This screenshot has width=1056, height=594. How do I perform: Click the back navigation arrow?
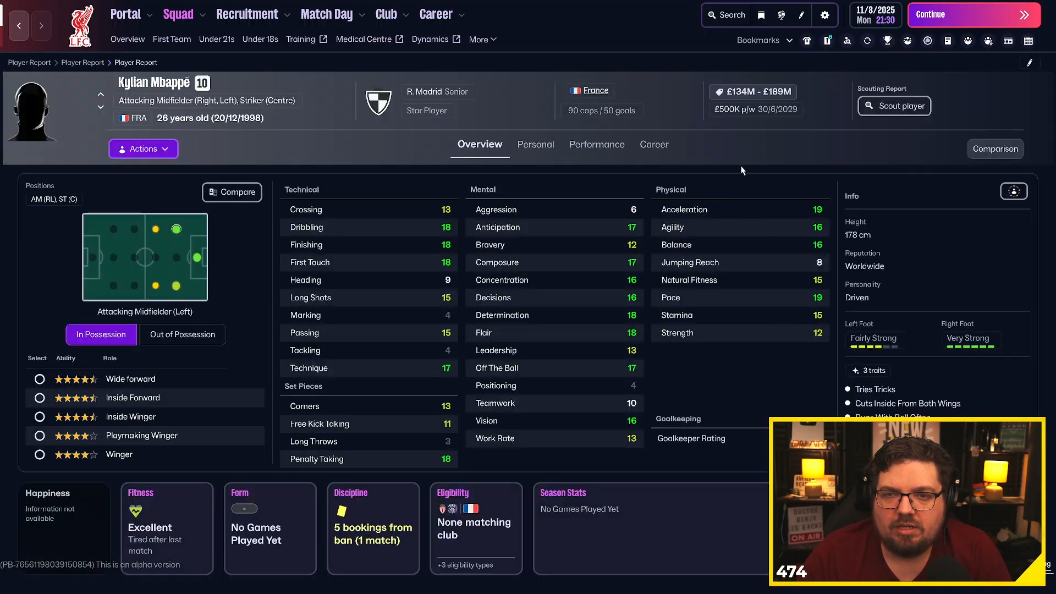pos(19,25)
